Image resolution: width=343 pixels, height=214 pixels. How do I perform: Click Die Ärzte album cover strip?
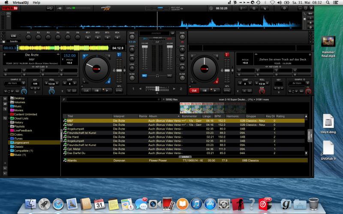[213, 108]
